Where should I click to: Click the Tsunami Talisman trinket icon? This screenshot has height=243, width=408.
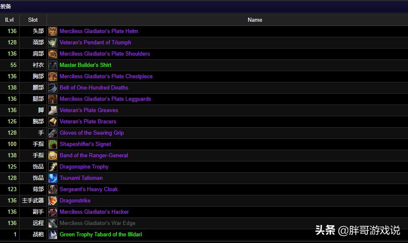(x=53, y=178)
